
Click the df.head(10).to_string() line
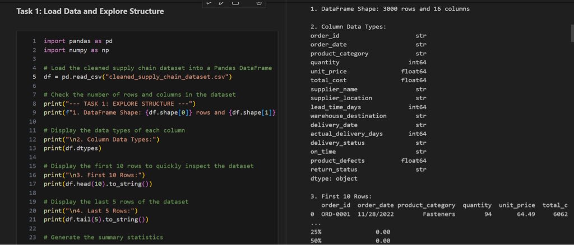tap(98, 183)
